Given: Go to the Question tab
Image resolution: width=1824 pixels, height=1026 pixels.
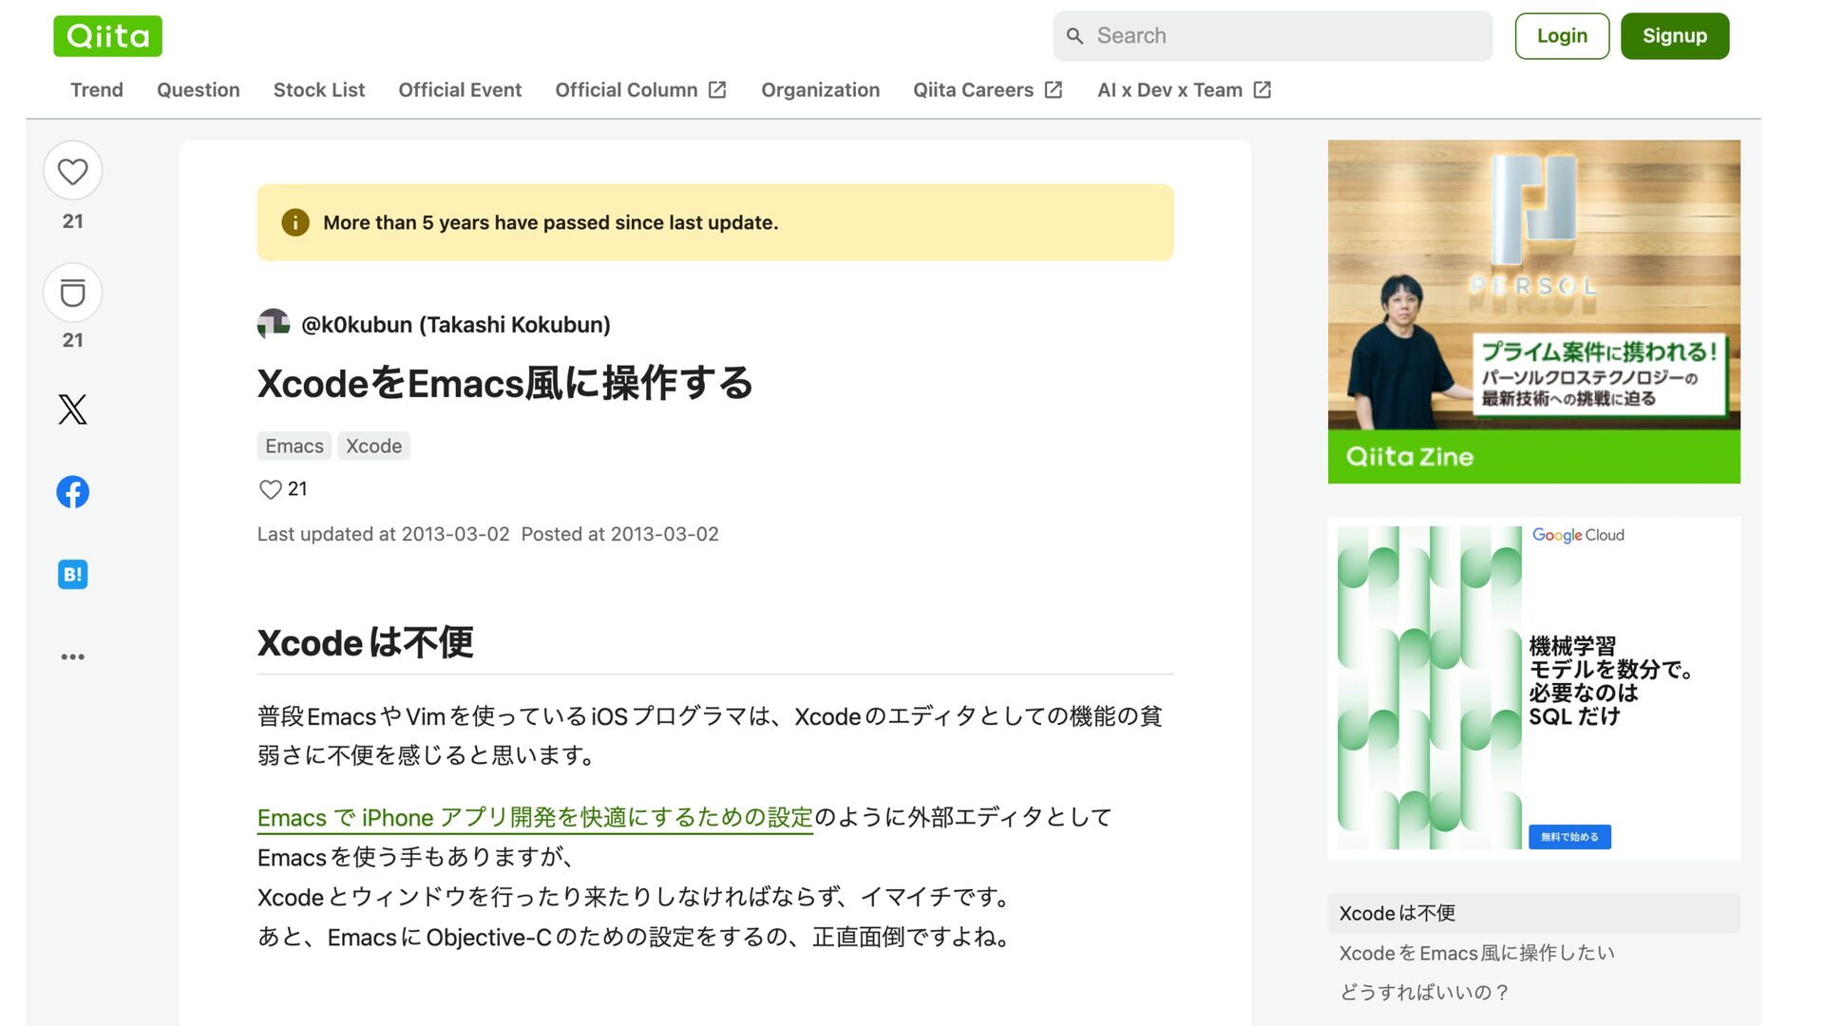Looking at the screenshot, I should pos(198,90).
